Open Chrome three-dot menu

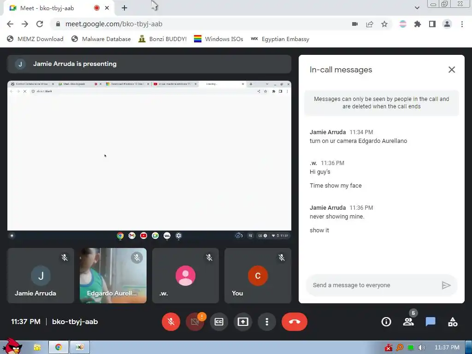pyautogui.click(x=462, y=24)
